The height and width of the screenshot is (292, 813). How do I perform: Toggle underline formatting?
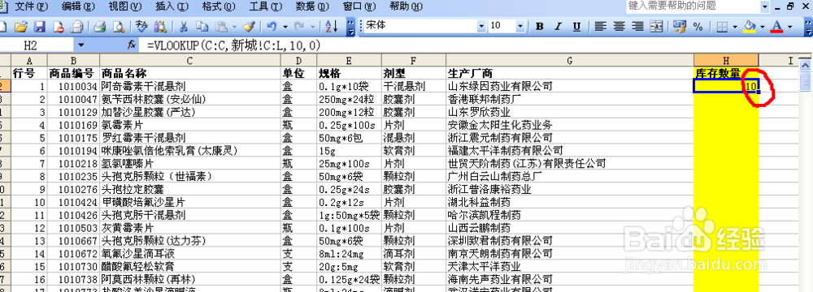(577, 27)
